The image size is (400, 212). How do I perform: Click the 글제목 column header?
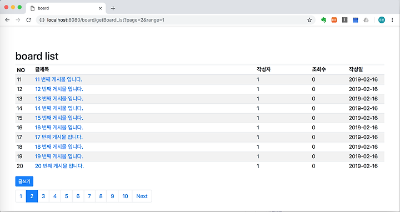click(42, 69)
